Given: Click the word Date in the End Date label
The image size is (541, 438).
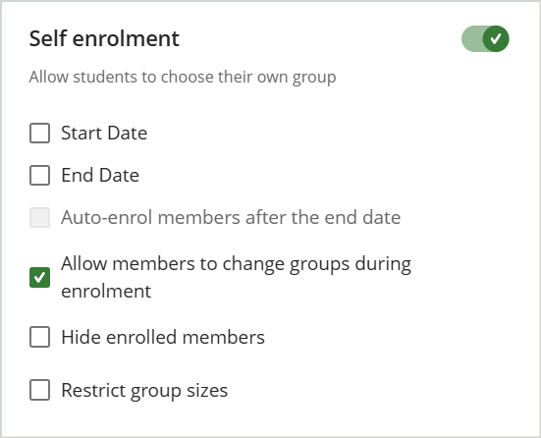Looking at the screenshot, I should point(120,175).
